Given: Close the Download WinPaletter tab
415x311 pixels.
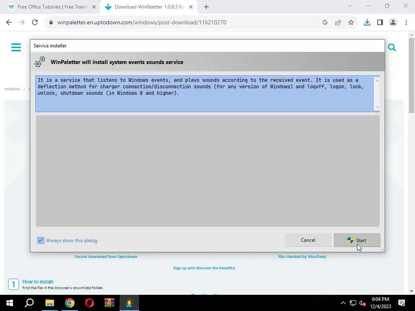Looking at the screenshot, I should (191, 7).
